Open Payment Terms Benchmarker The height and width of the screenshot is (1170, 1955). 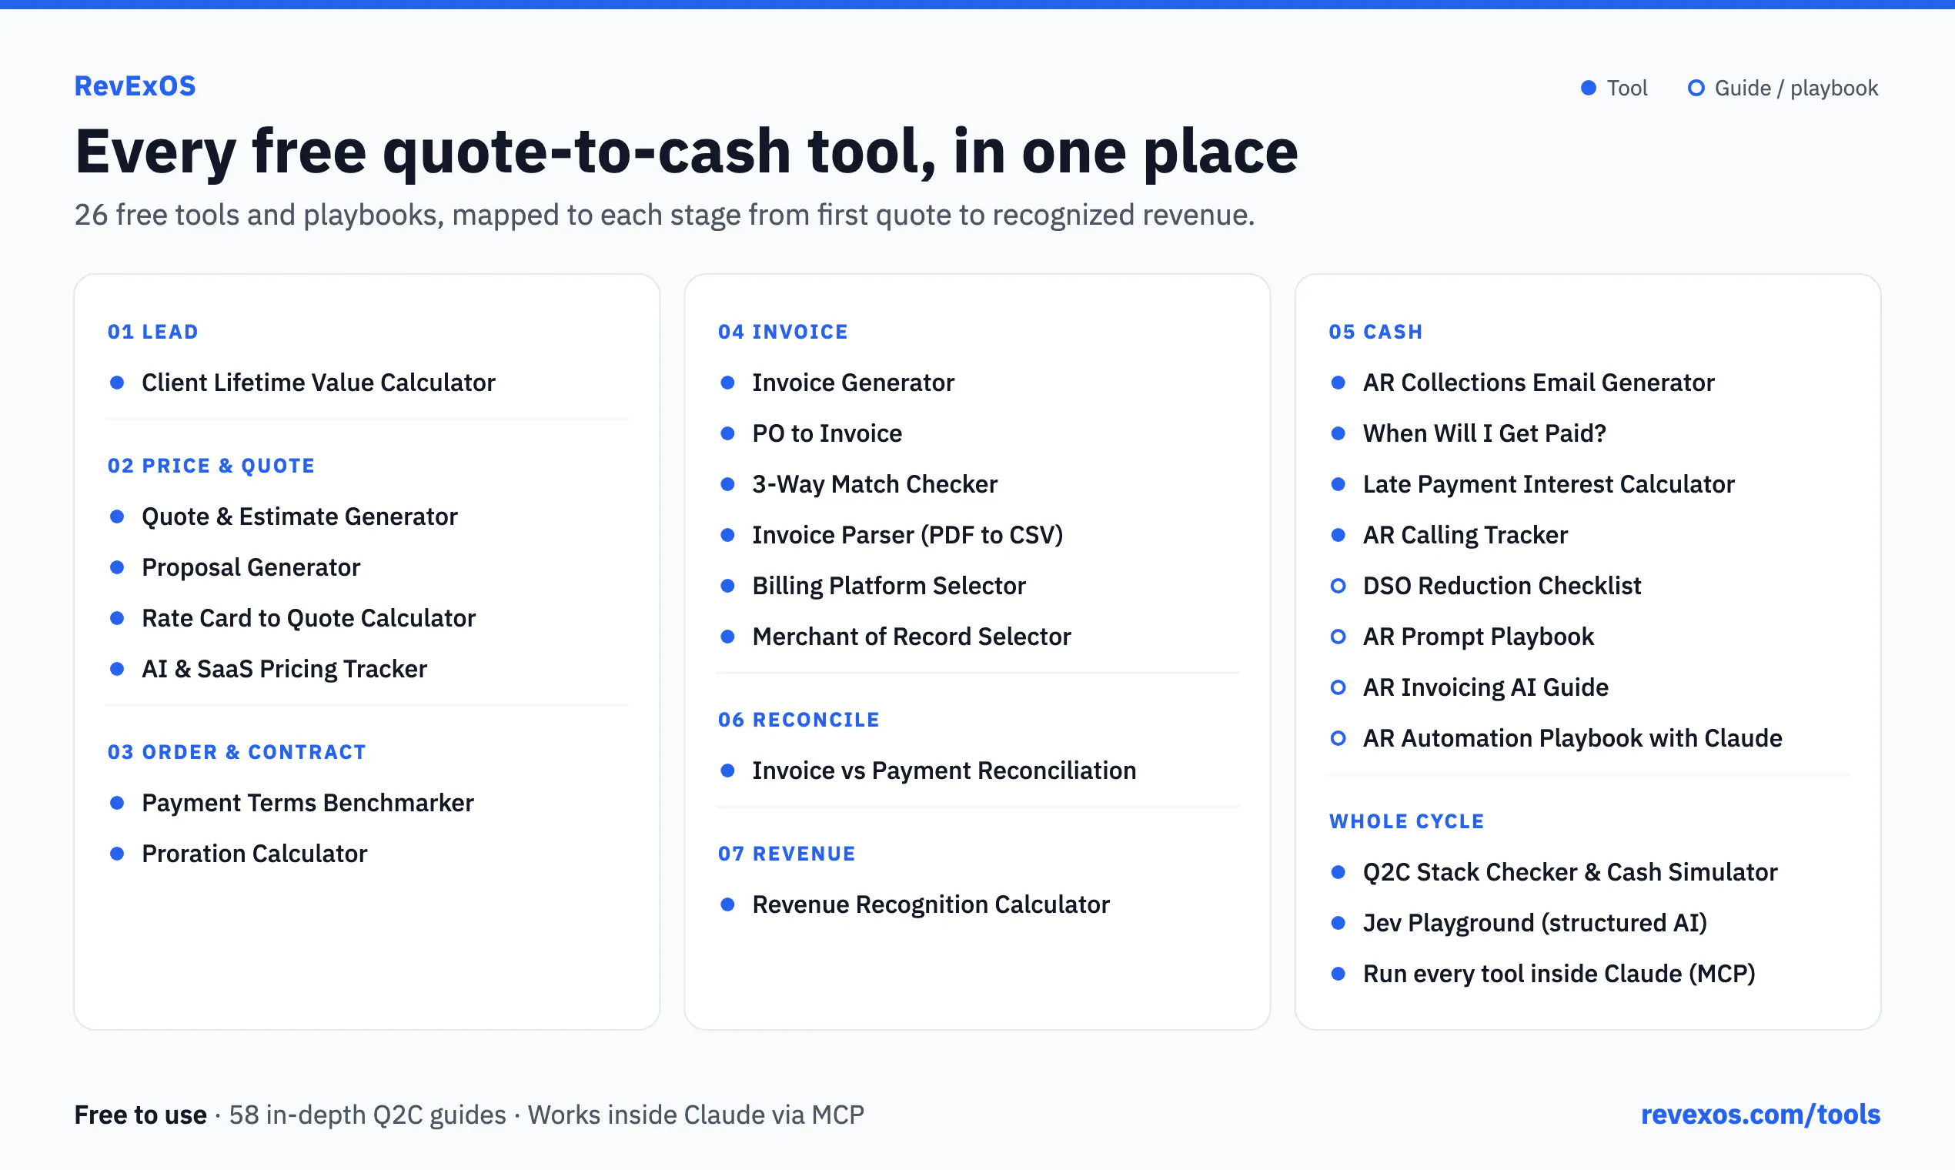coord(307,803)
